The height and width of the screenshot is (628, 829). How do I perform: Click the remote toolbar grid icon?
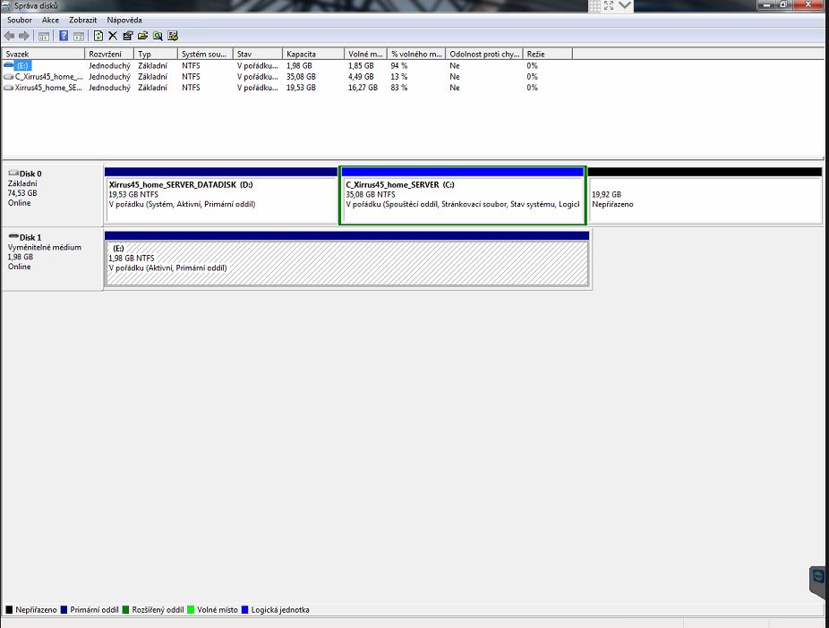594,5
